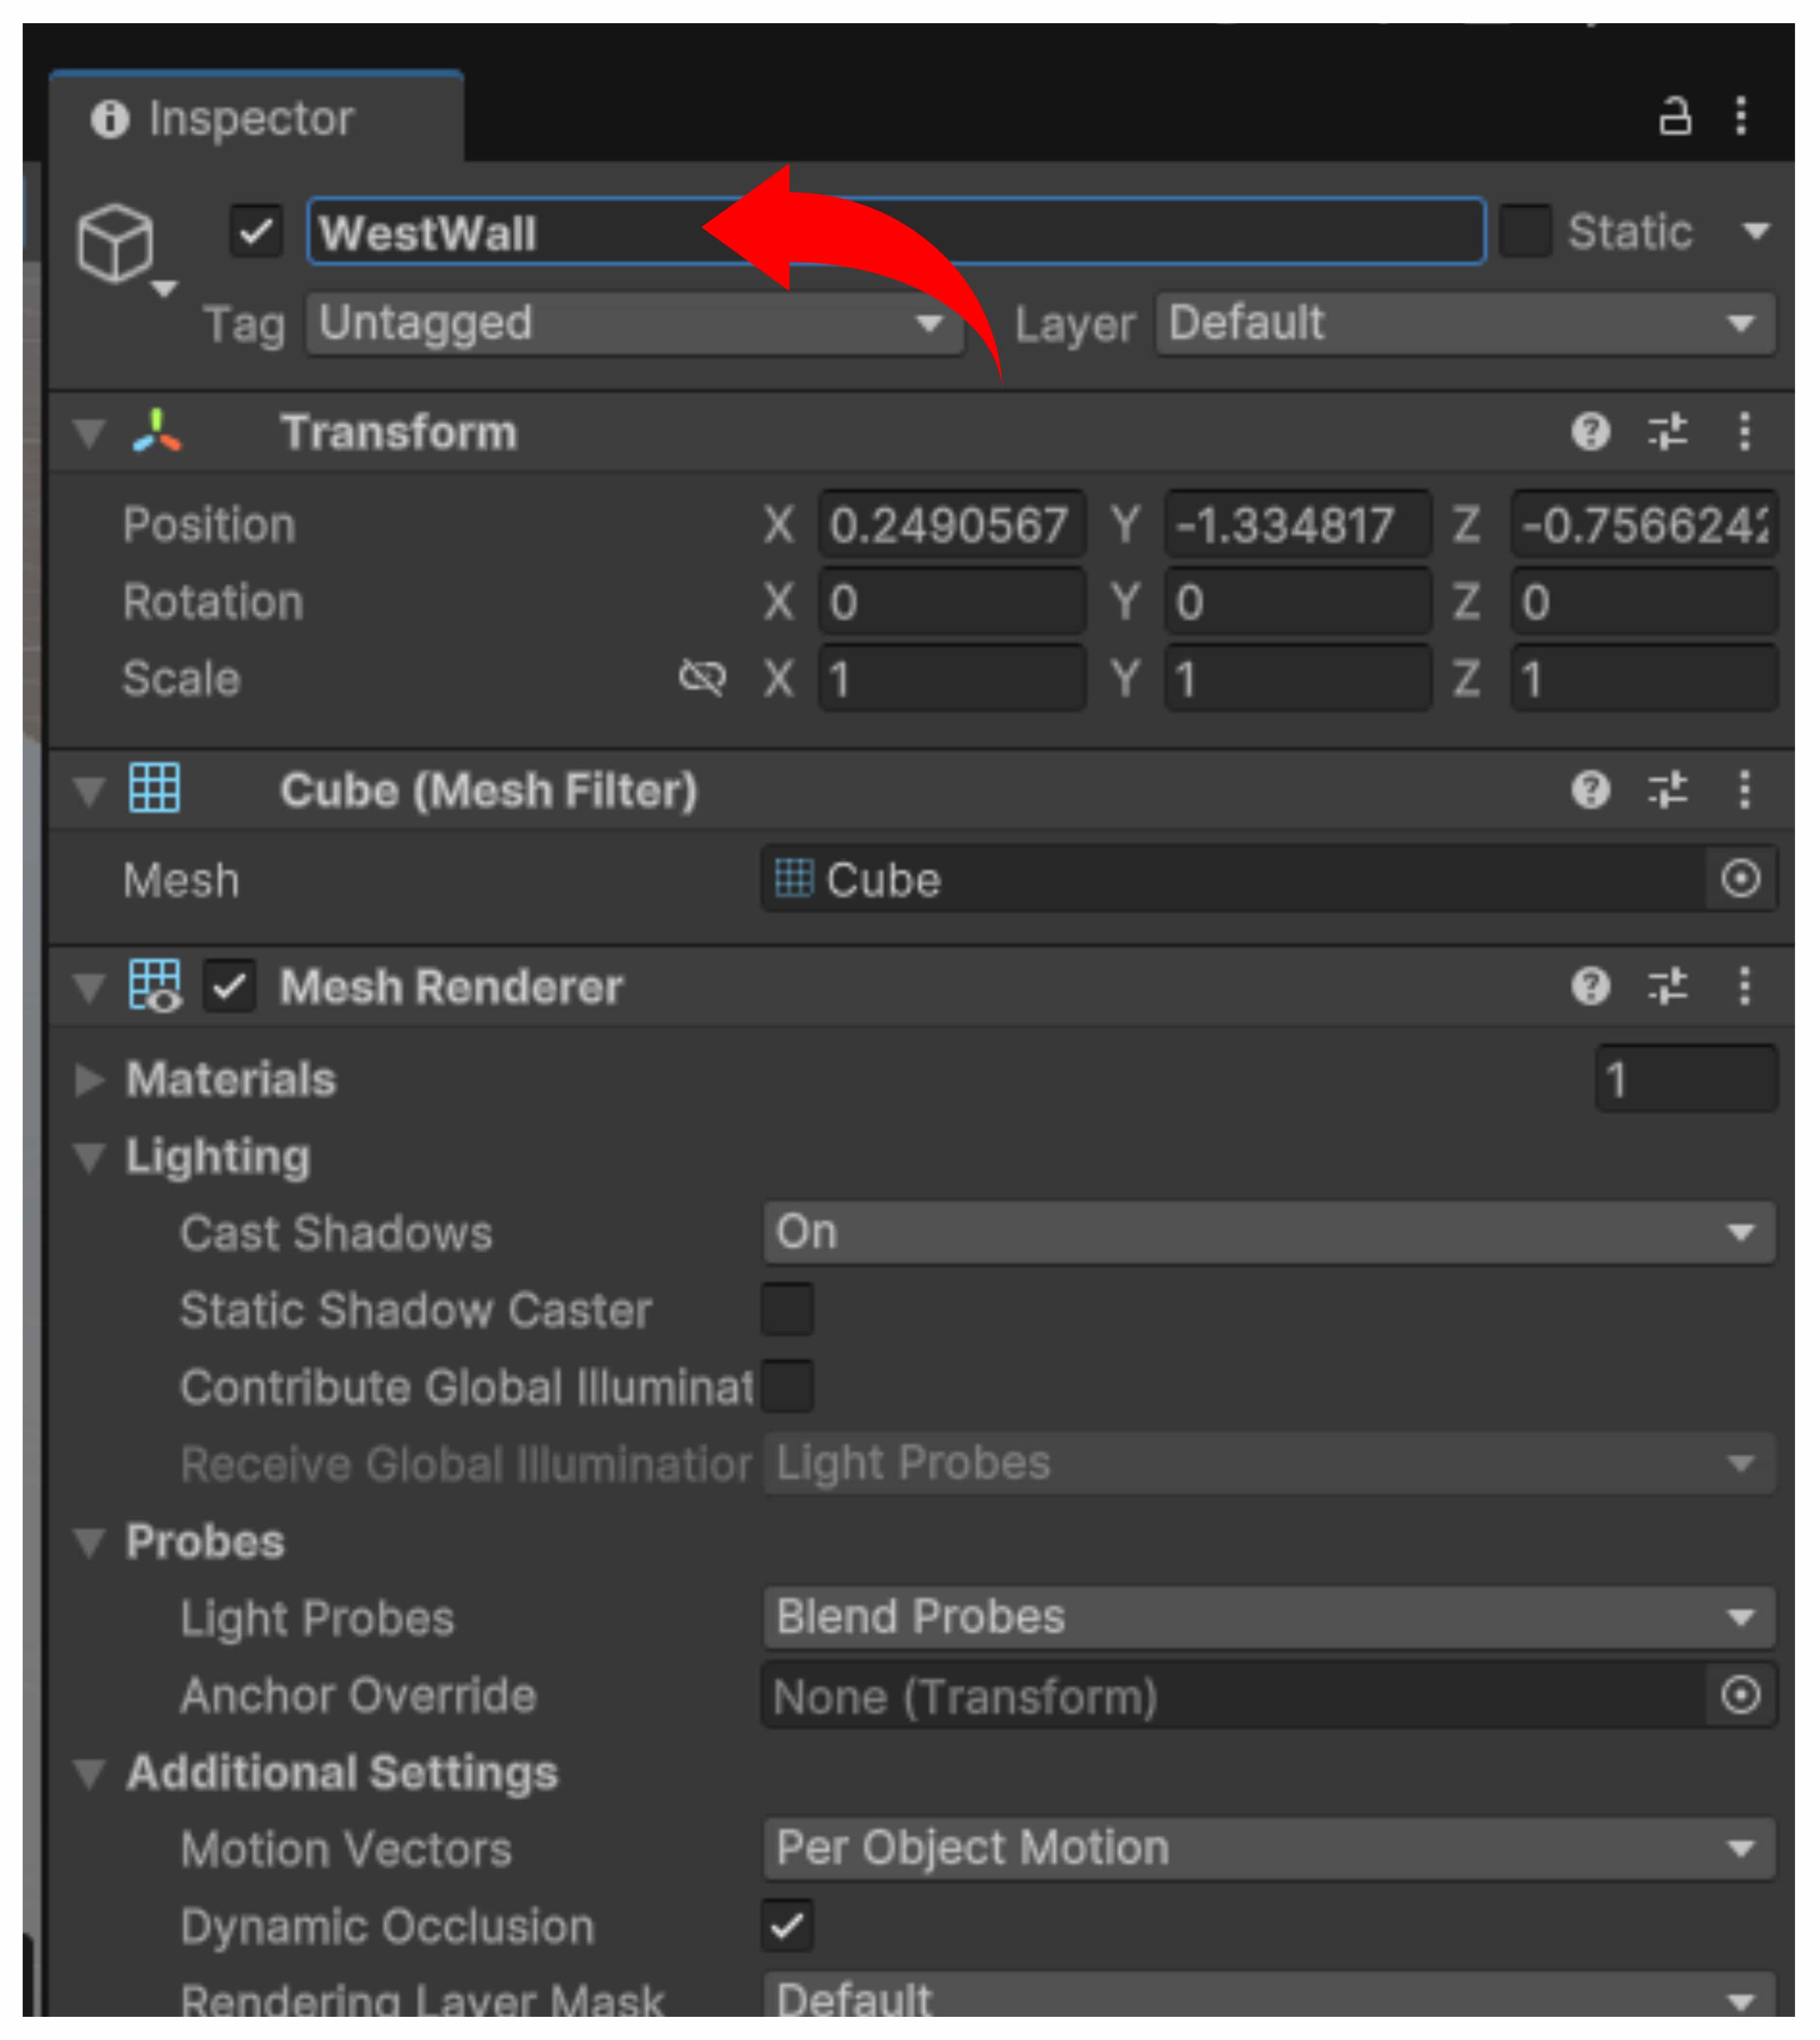1820x2040 pixels.
Task: Open the Inspector panel kebab menu
Action: pos(1741,117)
